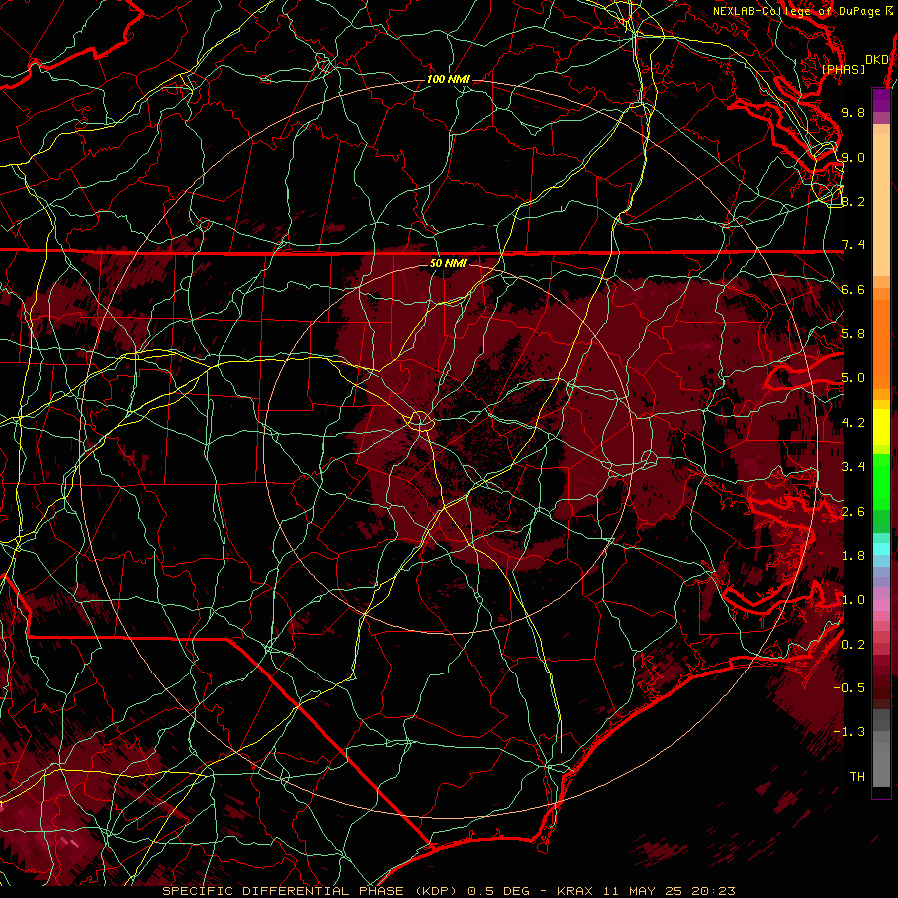898x898 pixels.
Task: Click the "TH" threshold label on the scale
Action: coord(857,777)
